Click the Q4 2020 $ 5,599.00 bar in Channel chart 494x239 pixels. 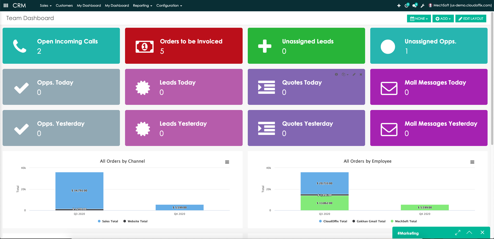pyautogui.click(x=180, y=207)
